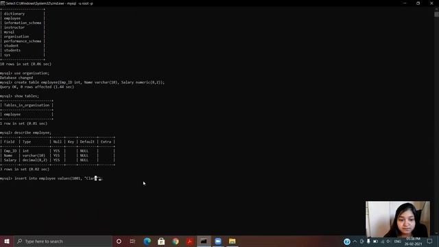Open File Explorer from the taskbar

point(232,241)
